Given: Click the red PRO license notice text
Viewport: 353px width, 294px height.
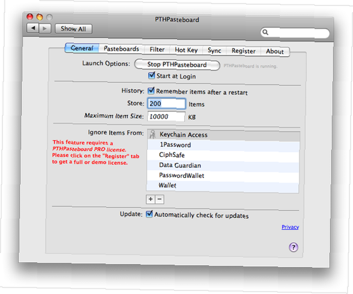Looking at the screenshot, I should pos(95,152).
